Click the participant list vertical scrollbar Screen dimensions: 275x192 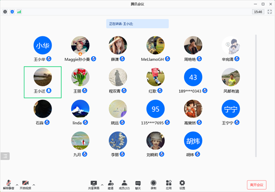(x=256, y=96)
